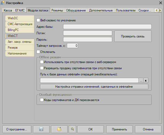Enable Коды сертификатов и ДК пересекаются
Image resolution: width=164 pixels, height=135 pixels.
point(42,100)
